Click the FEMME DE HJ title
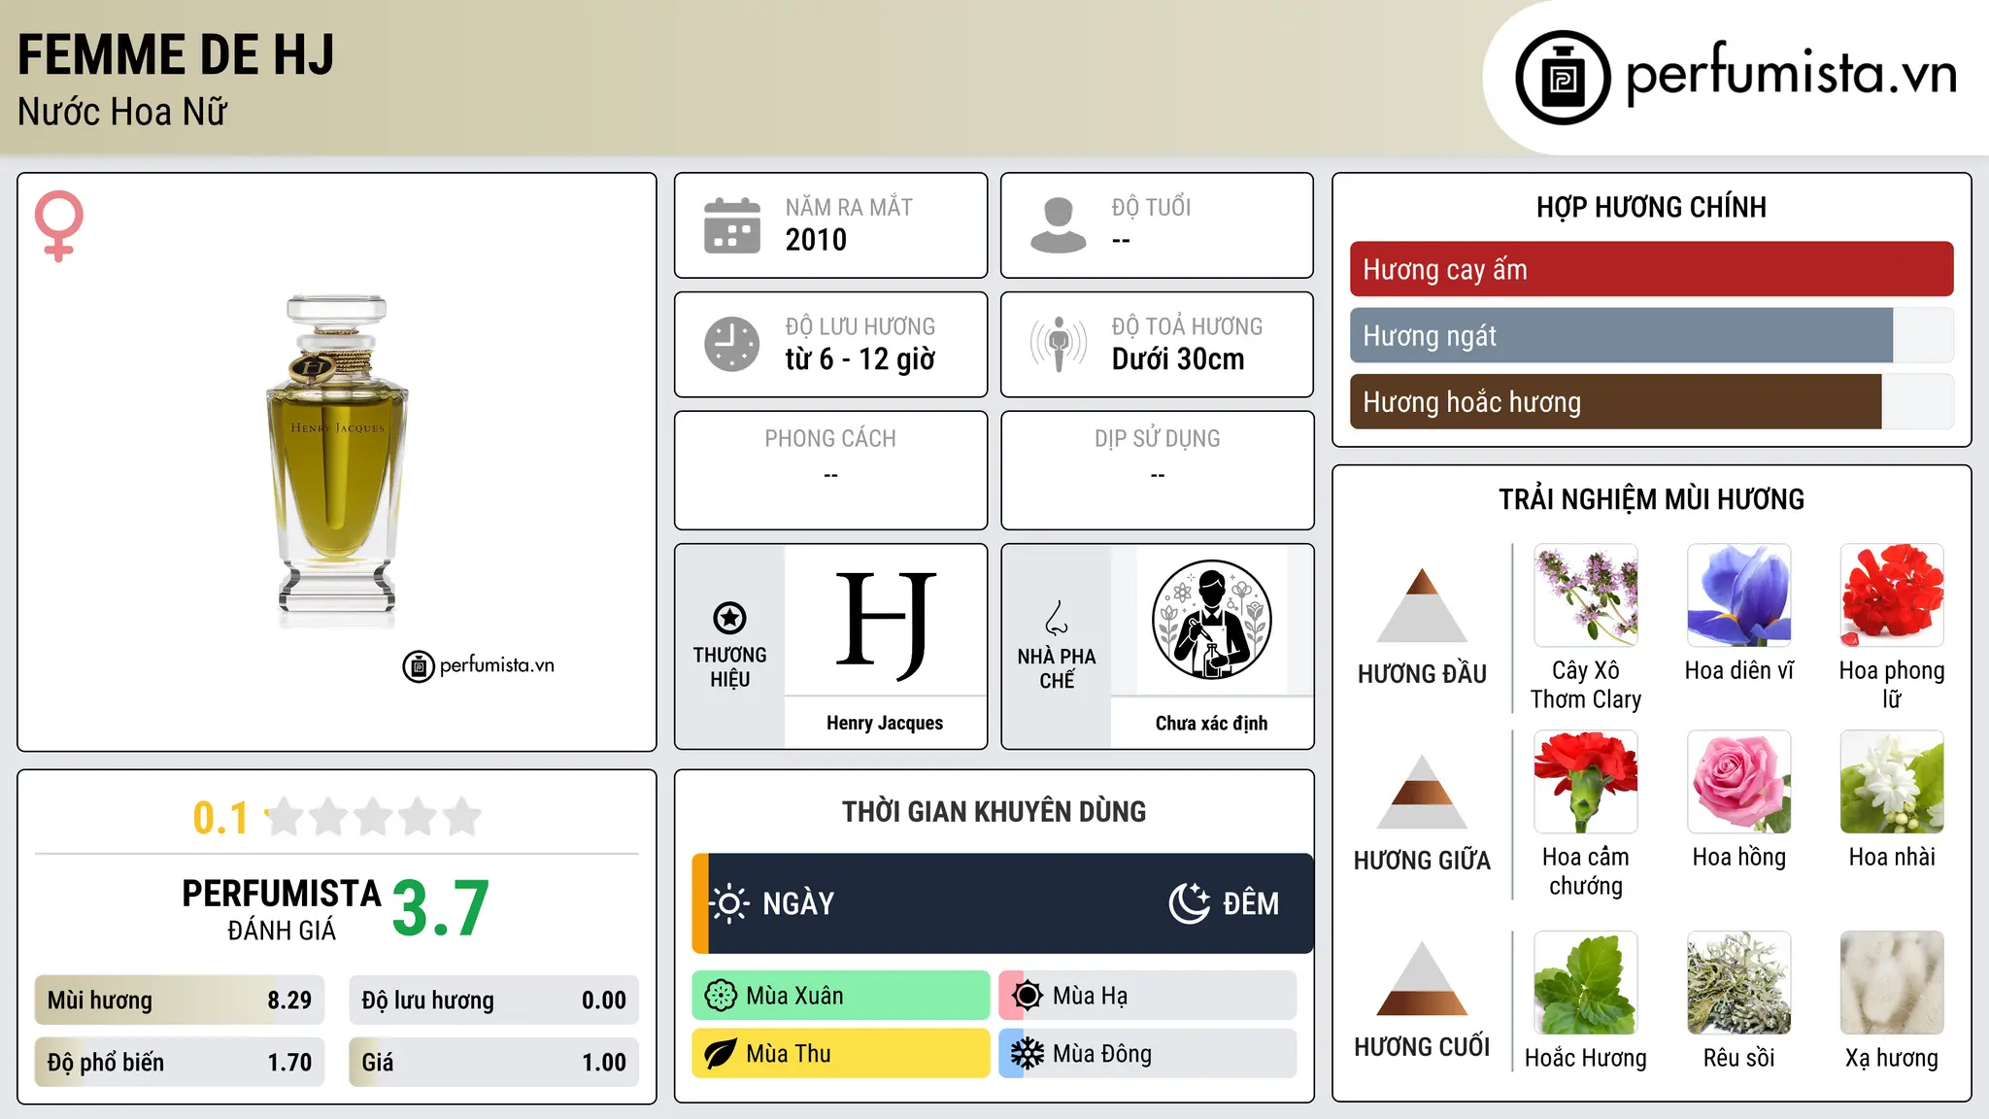Screen dimensions: 1989x1119 [x=176, y=54]
